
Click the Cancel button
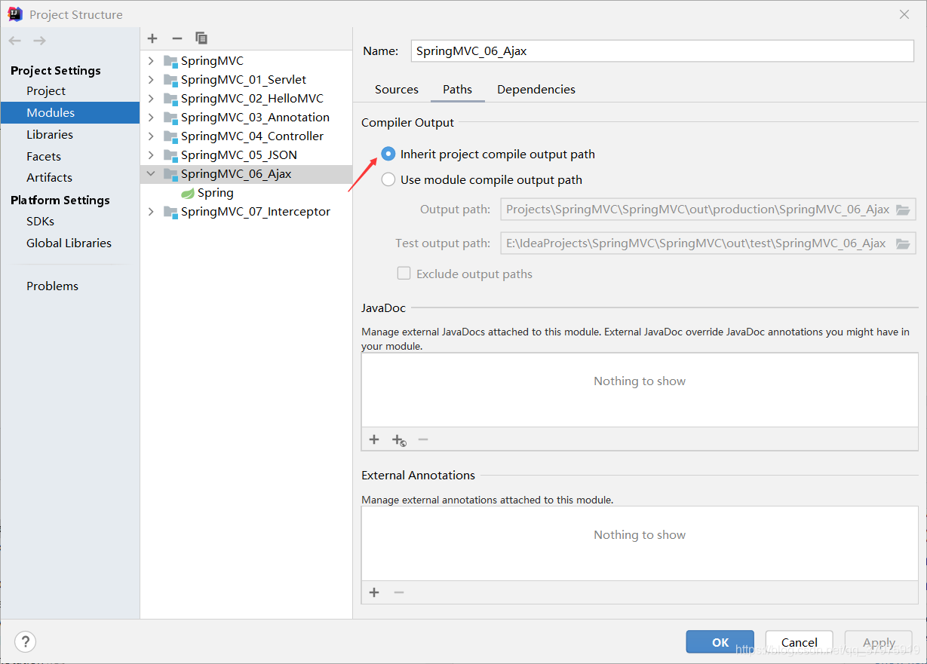click(x=800, y=642)
